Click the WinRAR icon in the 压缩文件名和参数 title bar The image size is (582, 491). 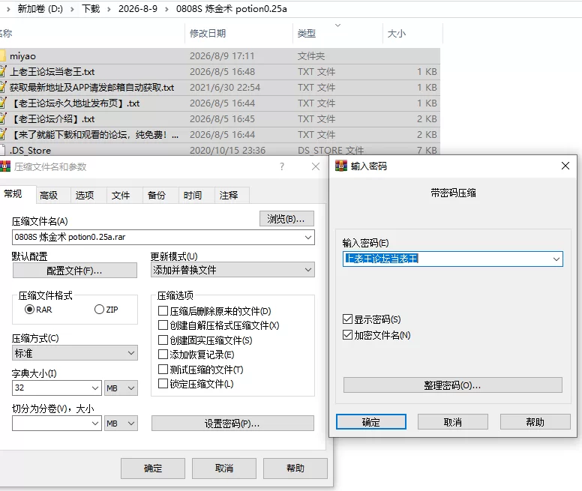(4, 166)
